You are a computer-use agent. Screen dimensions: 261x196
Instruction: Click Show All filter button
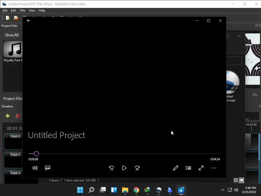point(12,35)
